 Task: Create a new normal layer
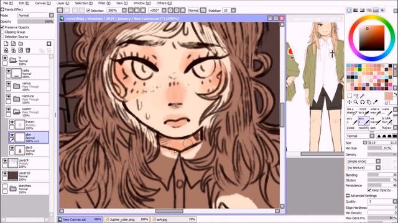point(6,44)
